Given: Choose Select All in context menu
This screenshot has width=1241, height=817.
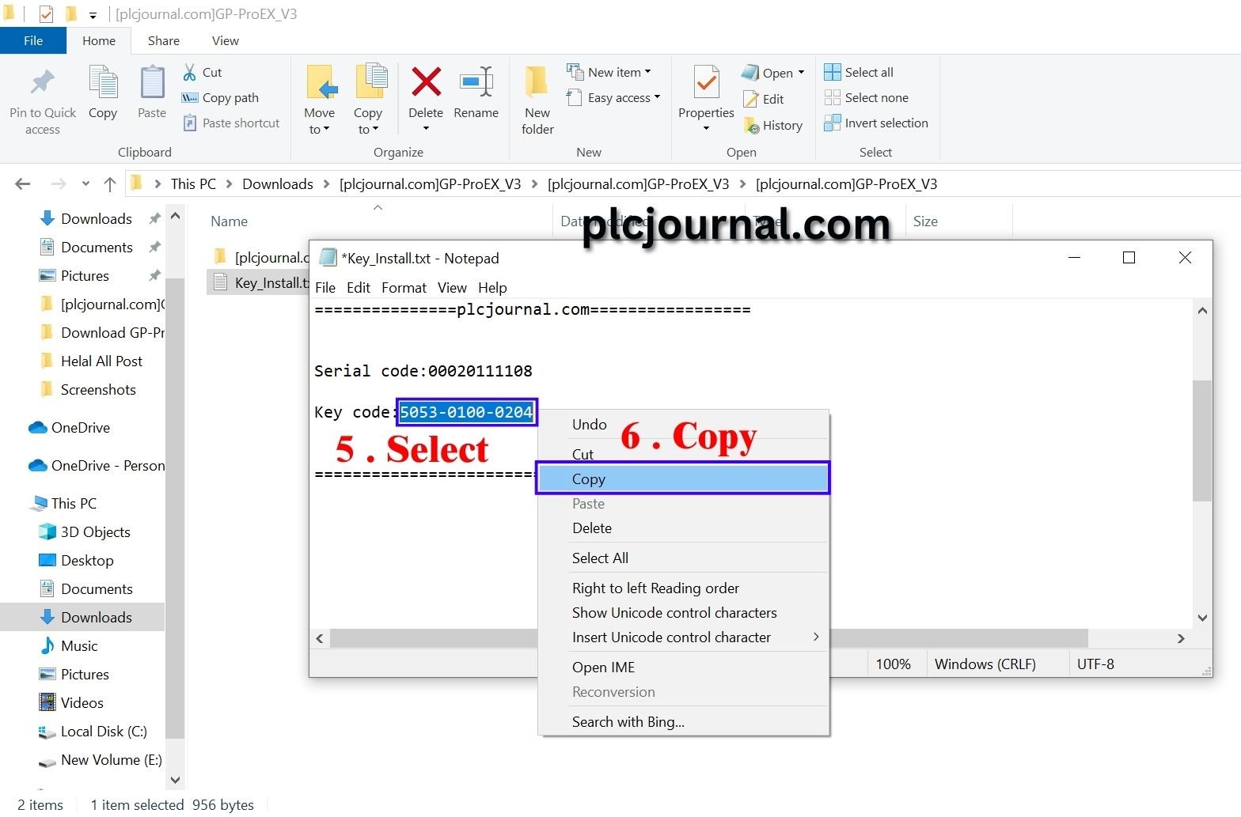Looking at the screenshot, I should click(x=683, y=558).
